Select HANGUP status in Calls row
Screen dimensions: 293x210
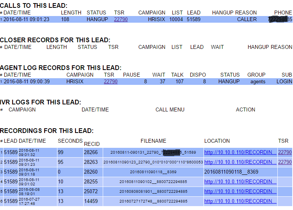pyautogui.click(x=97, y=19)
